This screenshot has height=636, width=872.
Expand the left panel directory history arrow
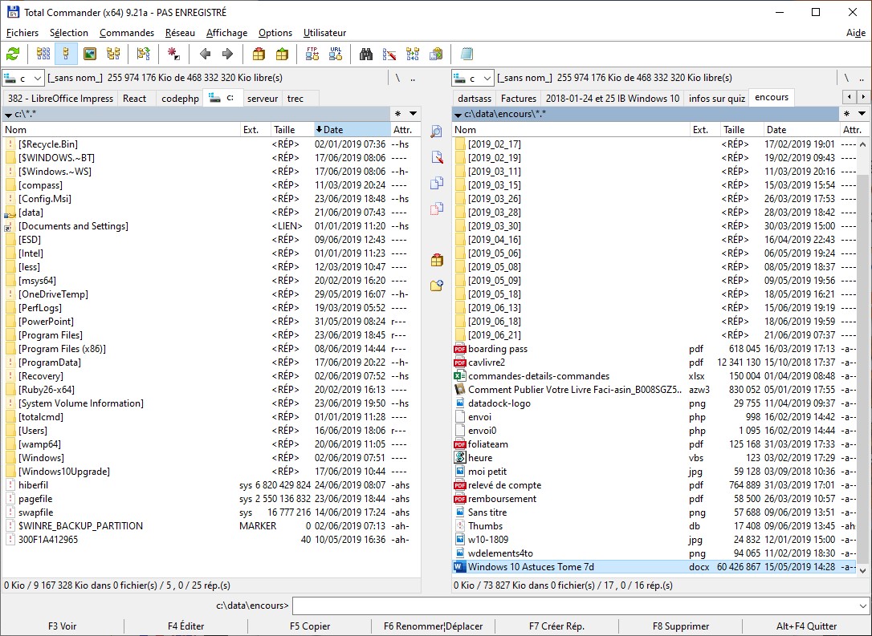(413, 114)
